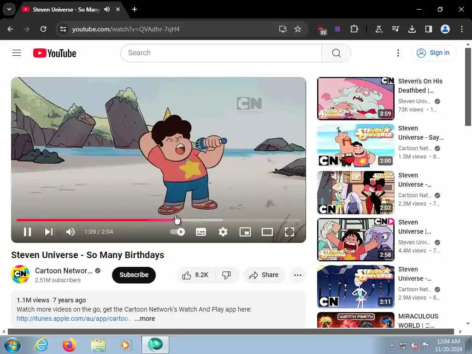Open the tab search dropdown arrow
Image resolution: width=472 pixels, height=354 pixels.
9,9
